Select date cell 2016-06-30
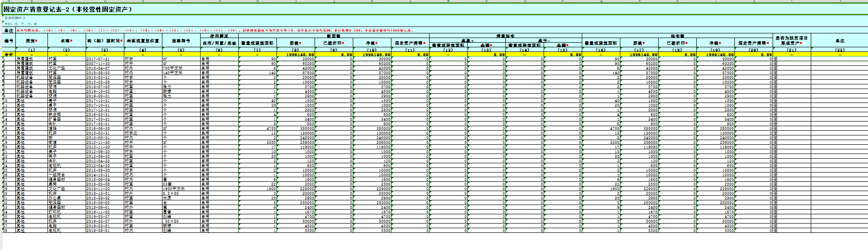868x250 pixels. [105, 128]
